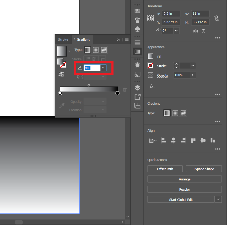Open the Stroke panel lines icon

137,42
